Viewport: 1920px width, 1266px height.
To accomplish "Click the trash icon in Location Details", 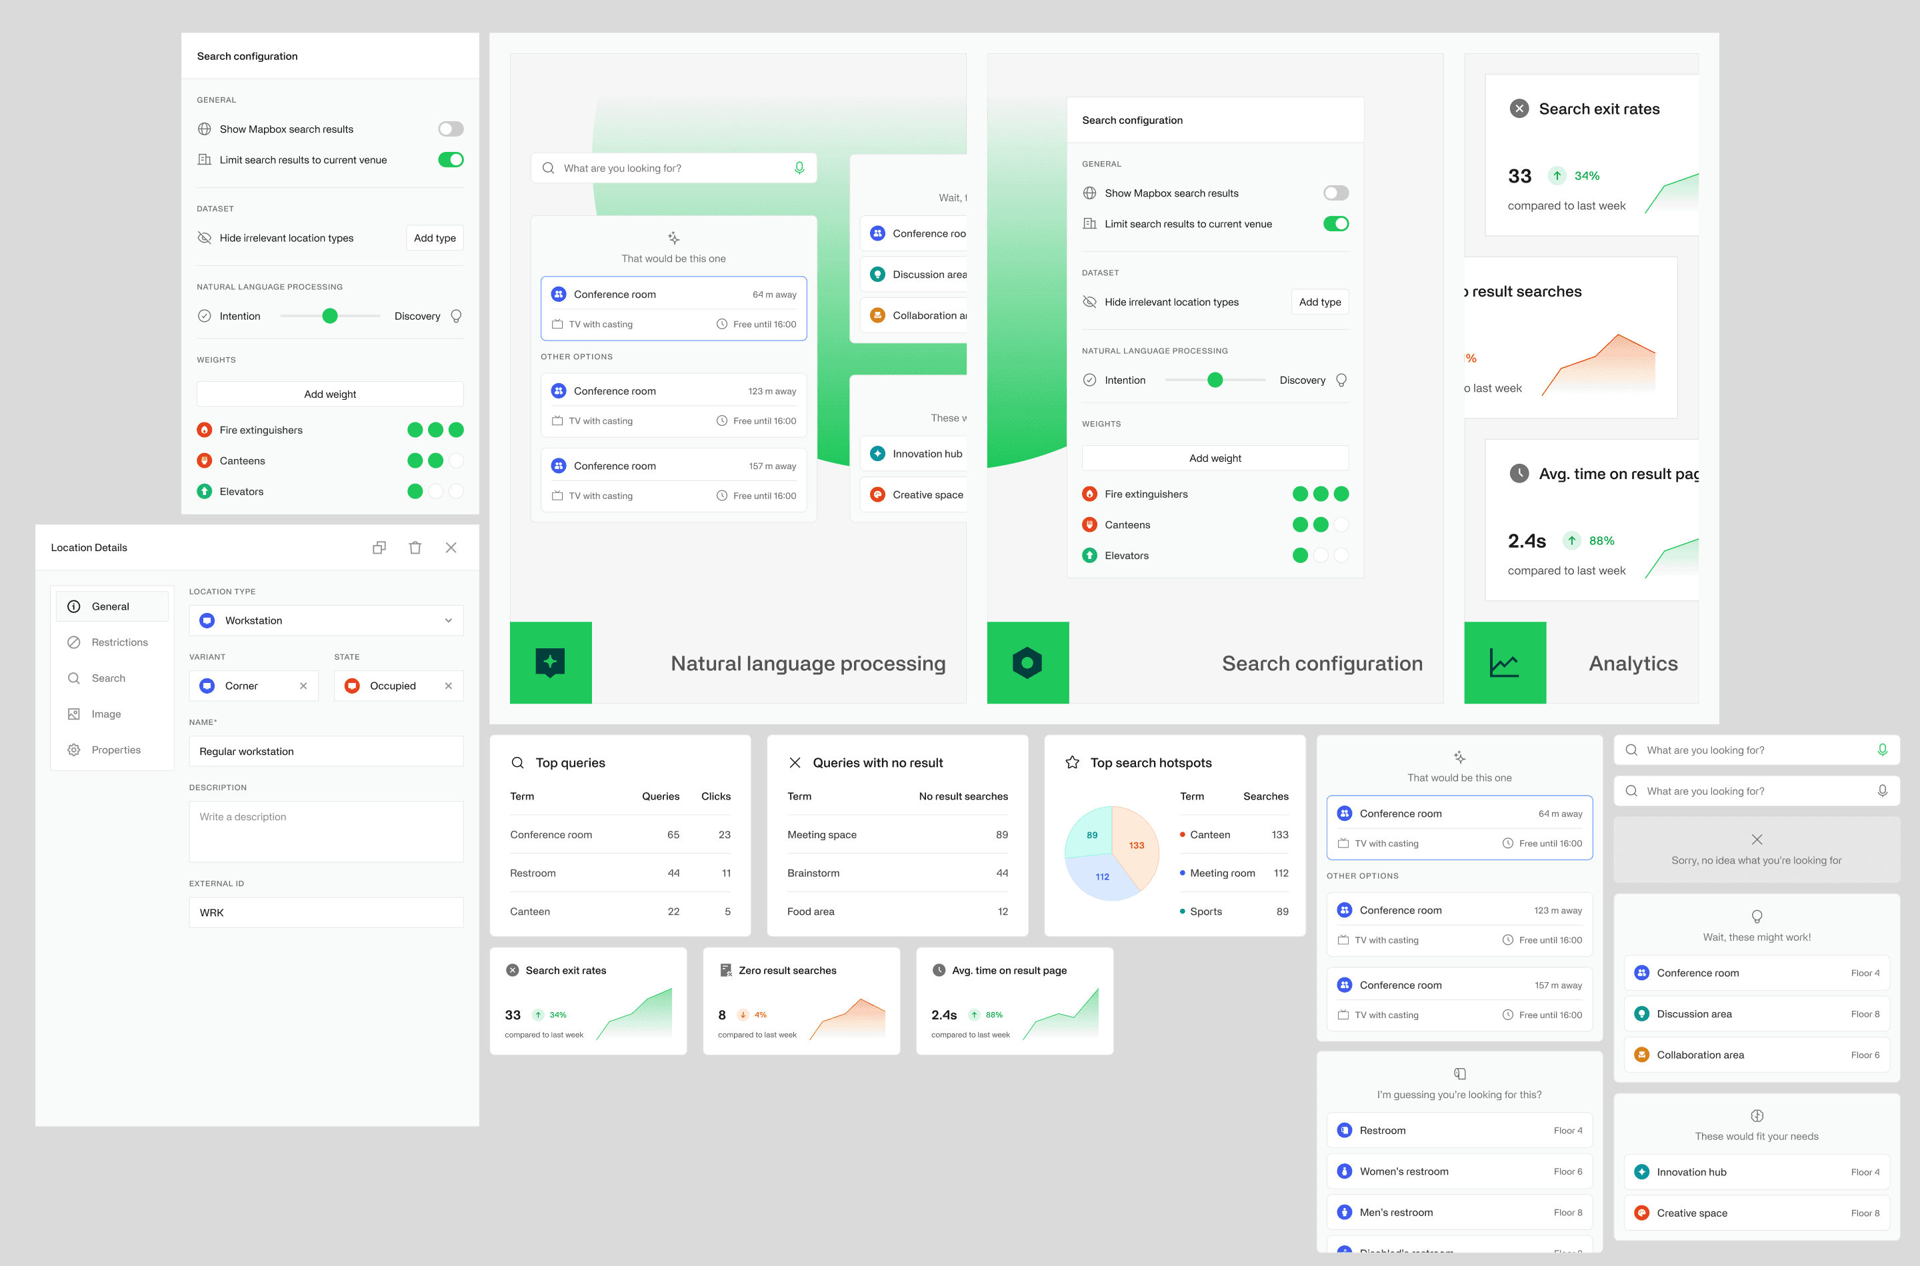I will pos(415,548).
